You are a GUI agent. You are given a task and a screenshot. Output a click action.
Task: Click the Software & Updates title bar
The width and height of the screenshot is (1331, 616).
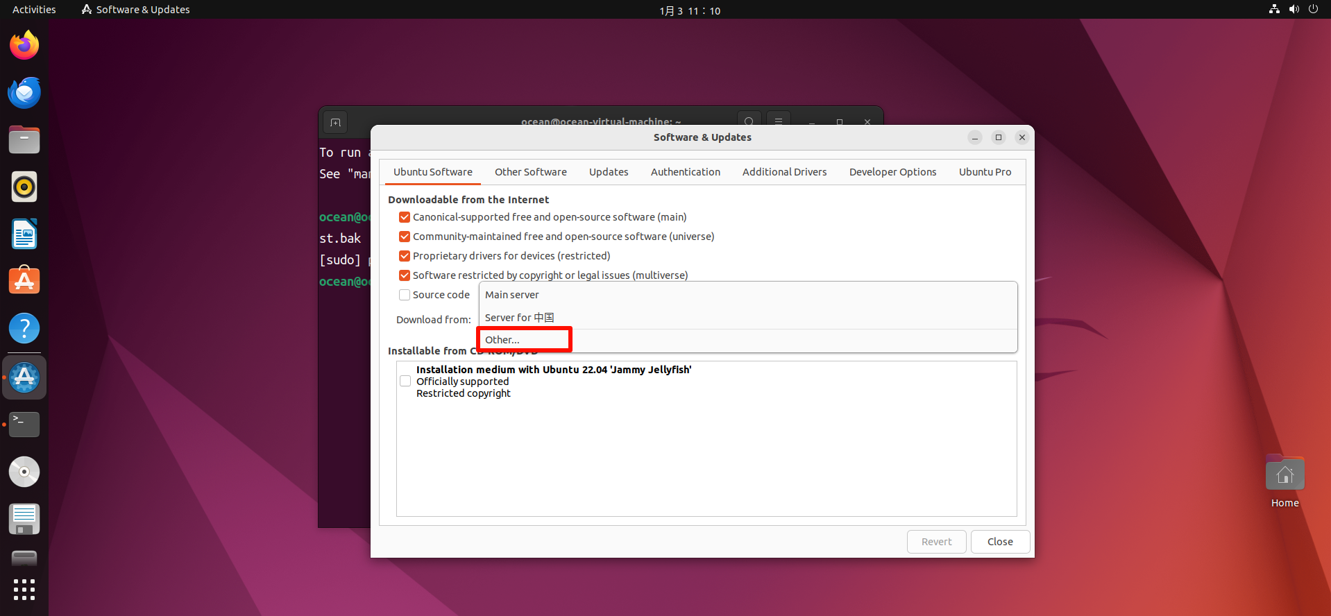click(x=702, y=137)
